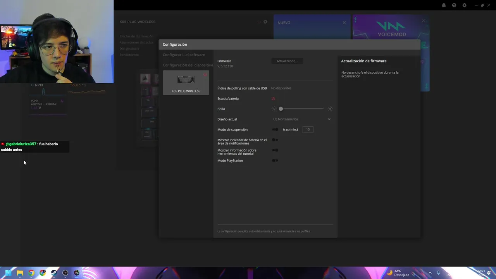Open Corsair iCUE from the taskbar
Screen dimensions: 496x279
point(77,273)
